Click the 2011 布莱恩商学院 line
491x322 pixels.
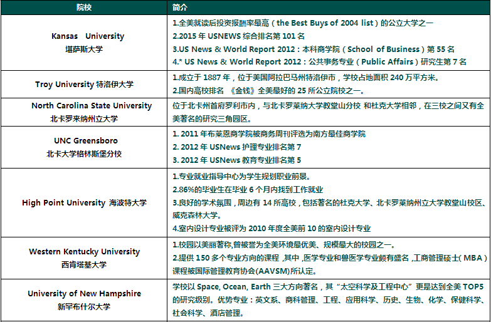tap(269, 134)
